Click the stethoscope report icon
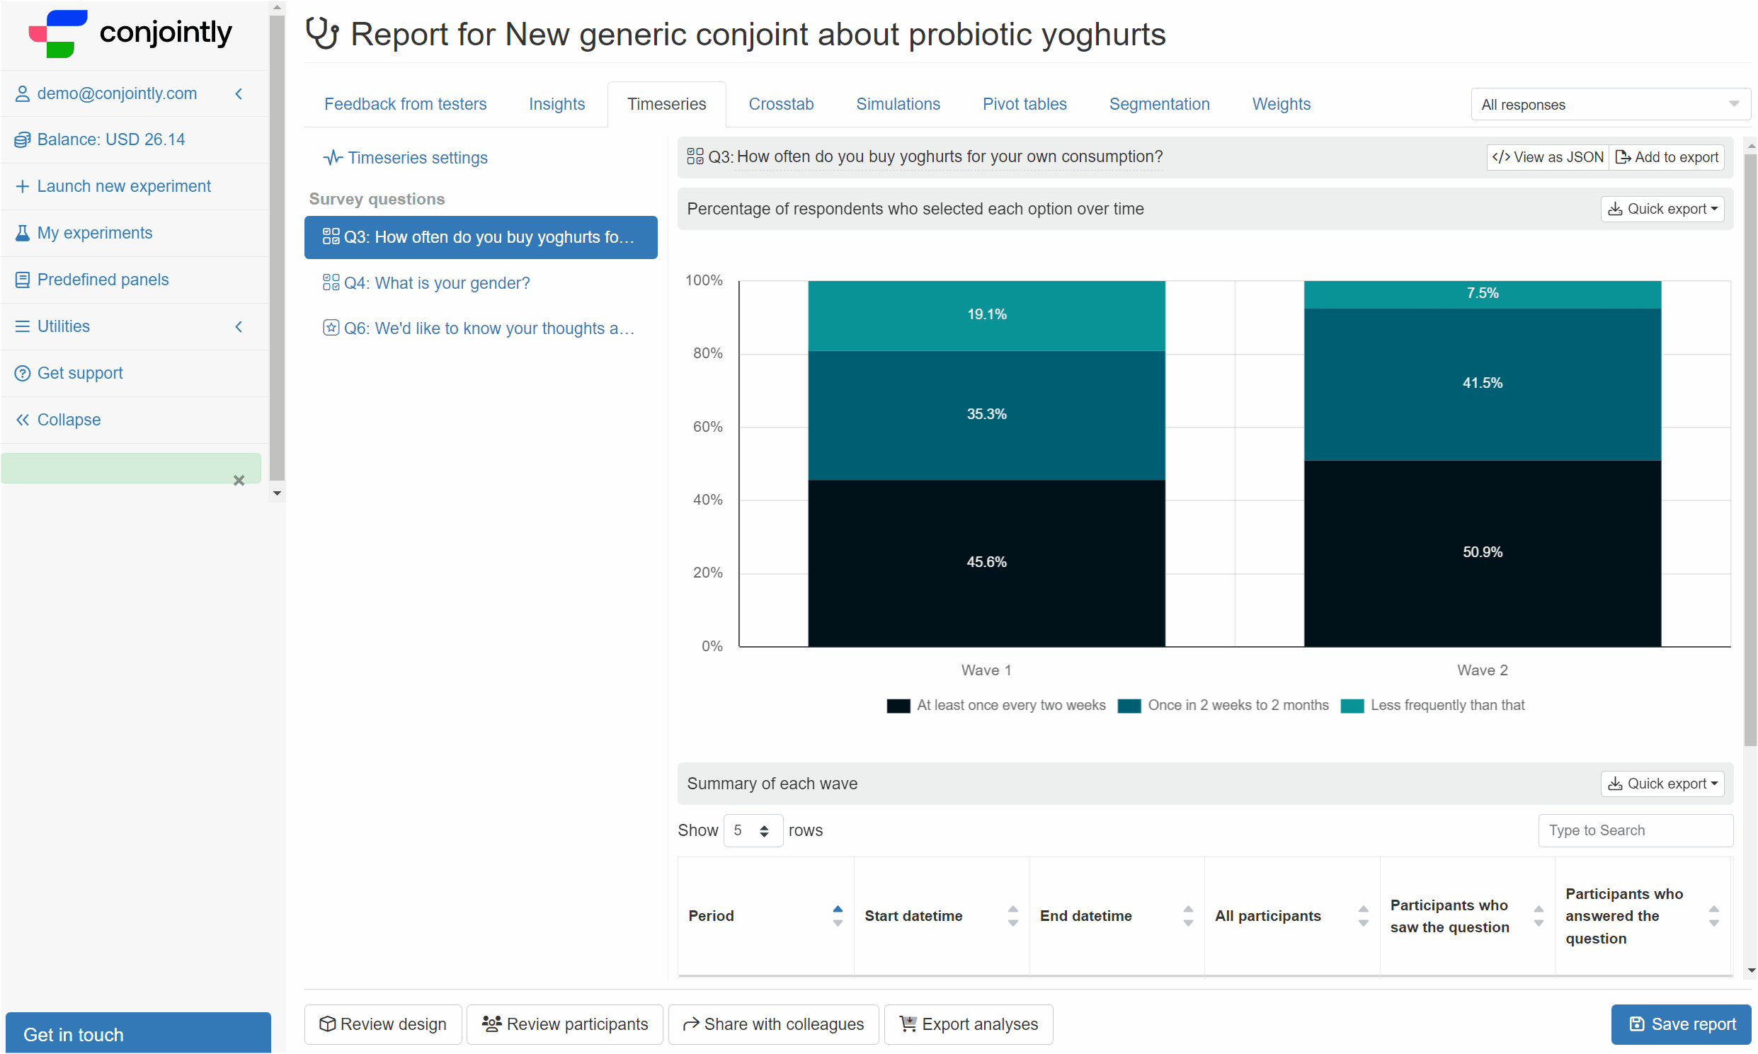Viewport: 1758px width, 1054px height. [321, 33]
